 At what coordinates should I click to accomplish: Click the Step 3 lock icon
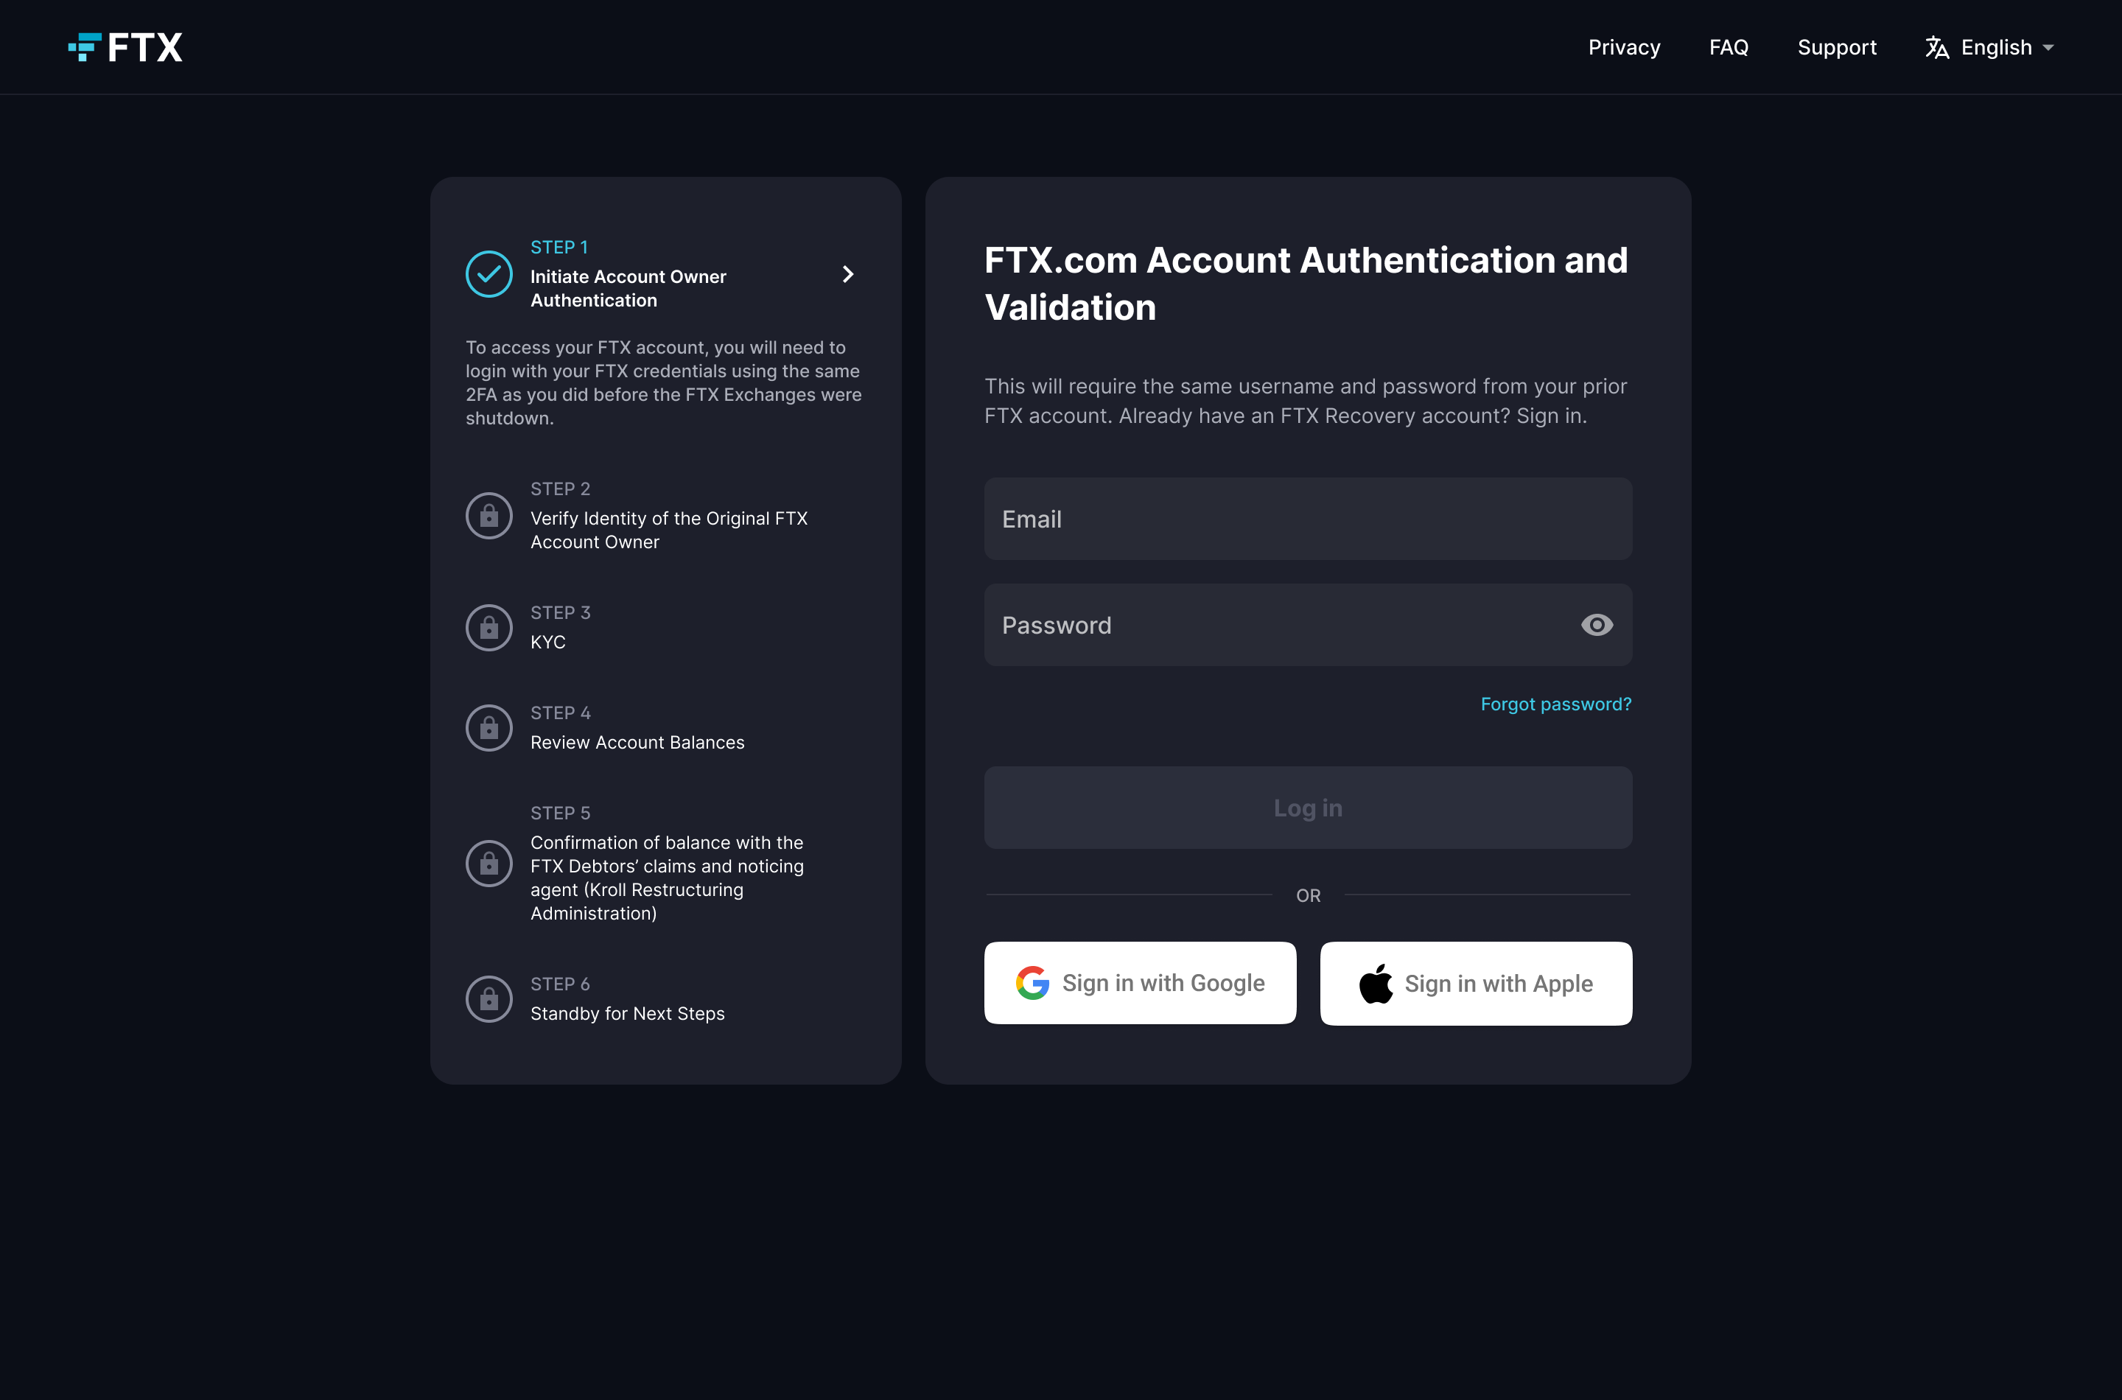click(488, 626)
